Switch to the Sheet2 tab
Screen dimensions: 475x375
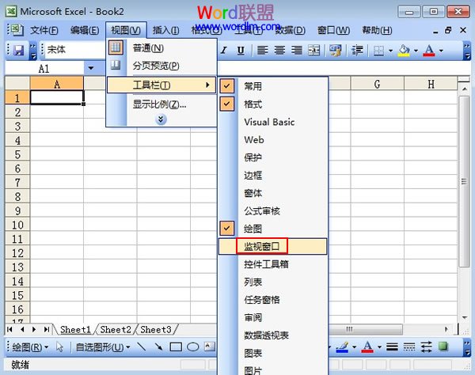pyautogui.click(x=116, y=329)
